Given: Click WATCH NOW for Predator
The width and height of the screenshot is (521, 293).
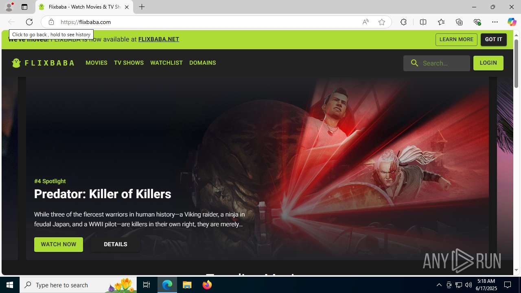Looking at the screenshot, I should tap(59, 245).
